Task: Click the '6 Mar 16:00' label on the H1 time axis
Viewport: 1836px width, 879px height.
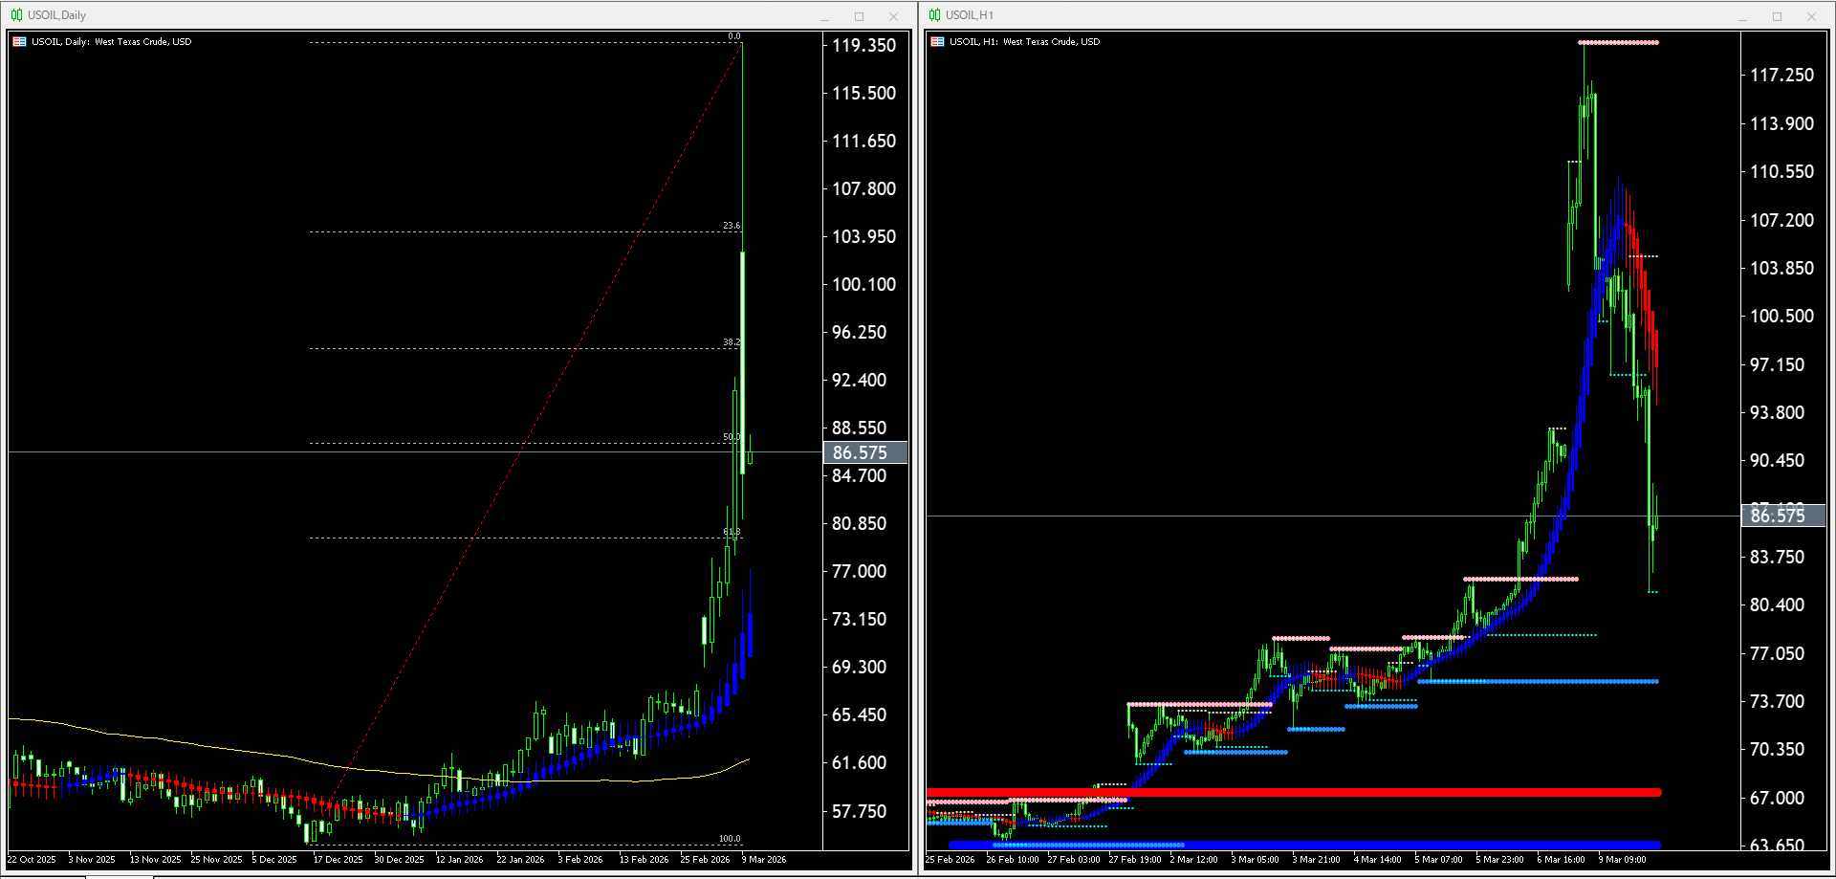Action: coord(1562,860)
